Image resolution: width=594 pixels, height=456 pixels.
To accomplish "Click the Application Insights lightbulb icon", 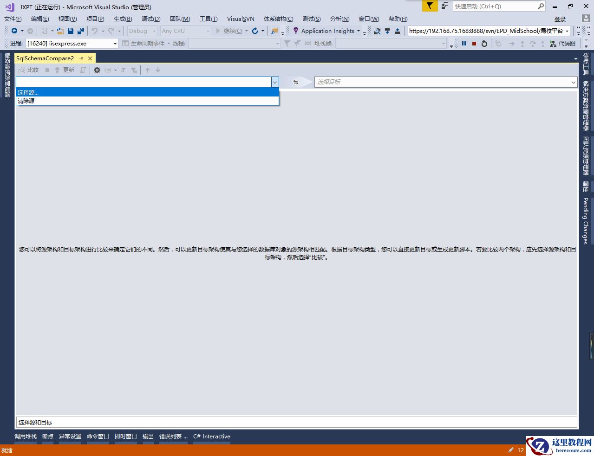I will 295,31.
